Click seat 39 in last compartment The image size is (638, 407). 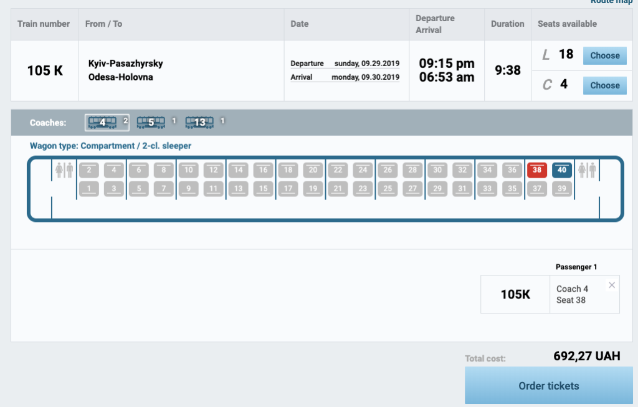pos(562,188)
